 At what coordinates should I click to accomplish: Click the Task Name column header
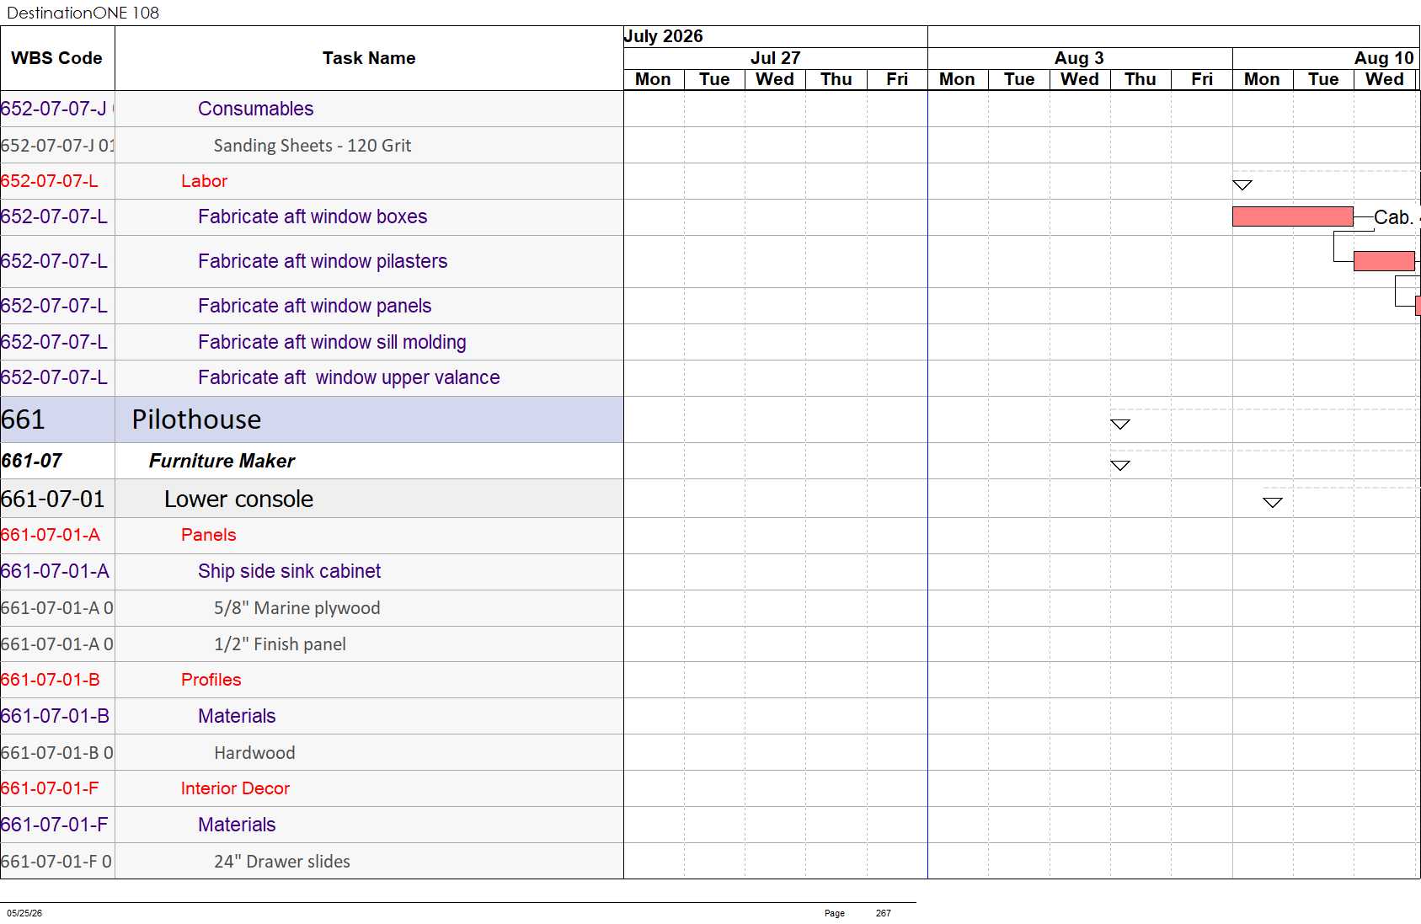[369, 58]
